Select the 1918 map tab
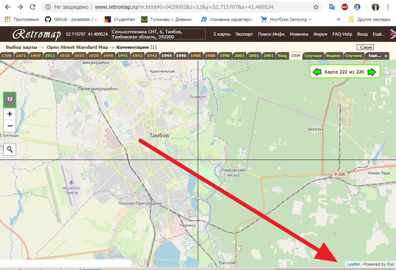The image size is (396, 270). pos(65,56)
